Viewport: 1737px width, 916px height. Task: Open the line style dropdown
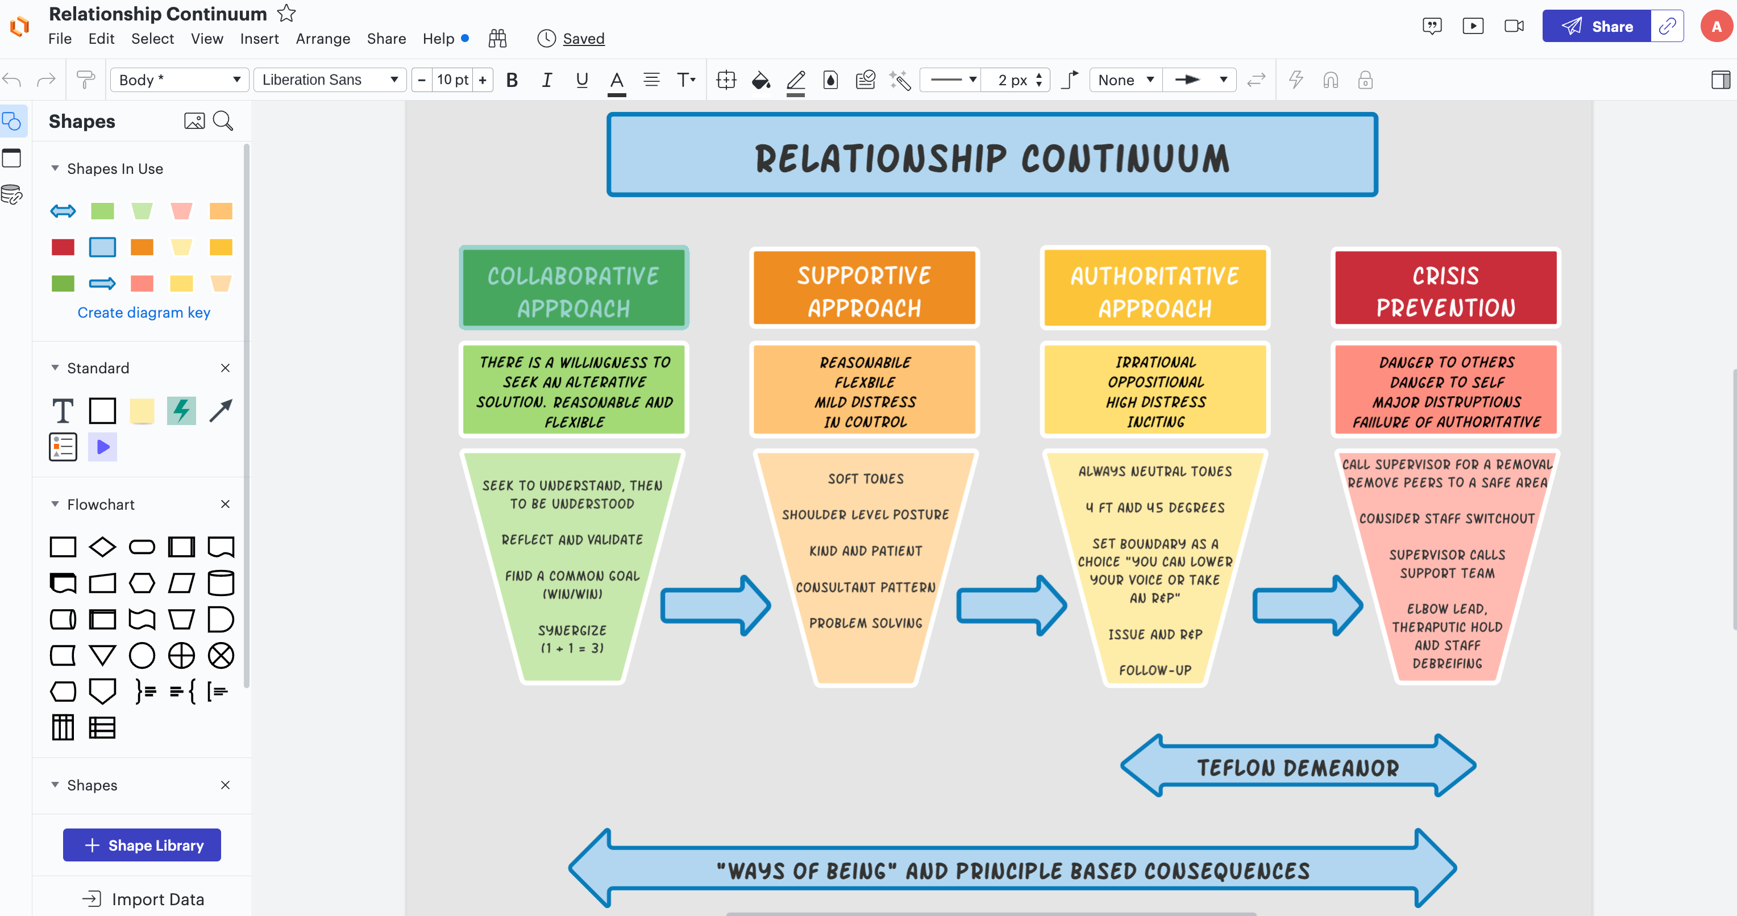tap(951, 80)
